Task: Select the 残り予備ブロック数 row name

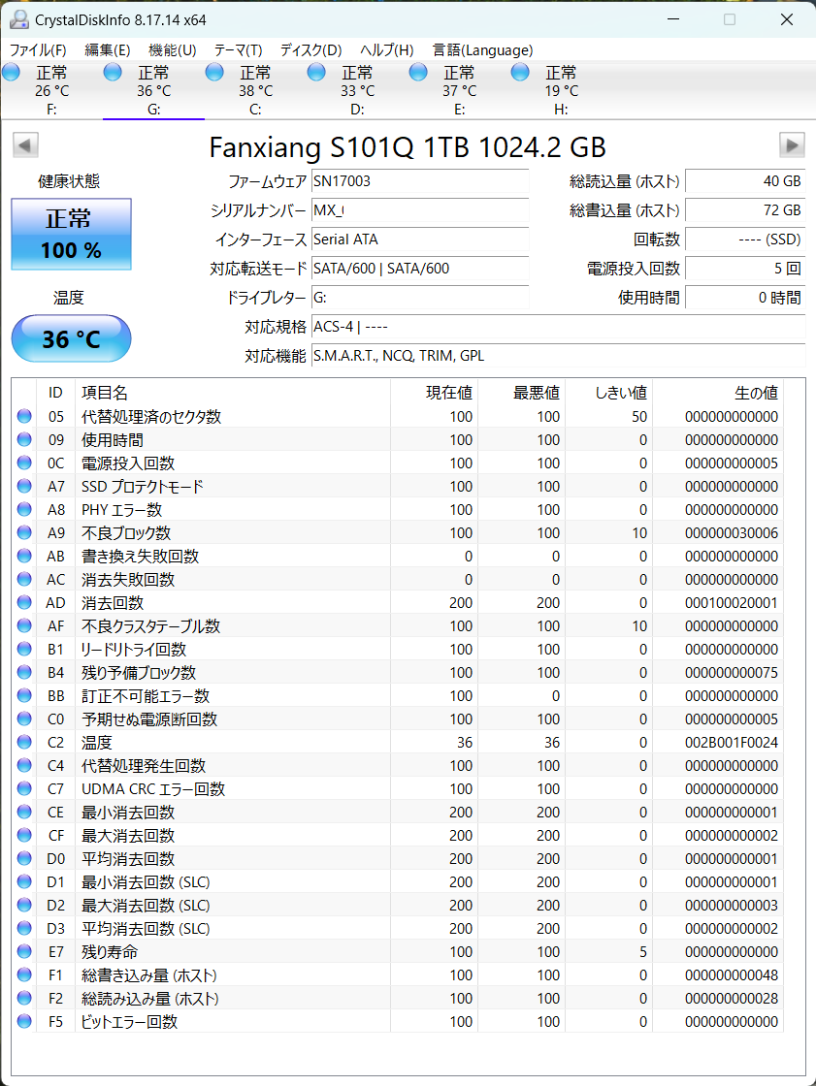Action: click(139, 673)
